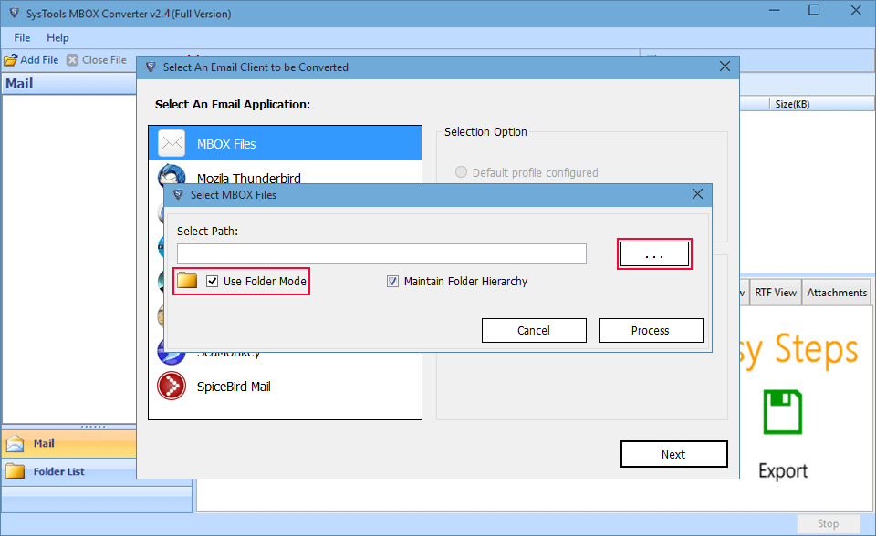Click the Stop button in status bar
This screenshot has height=536, width=876.
click(828, 523)
